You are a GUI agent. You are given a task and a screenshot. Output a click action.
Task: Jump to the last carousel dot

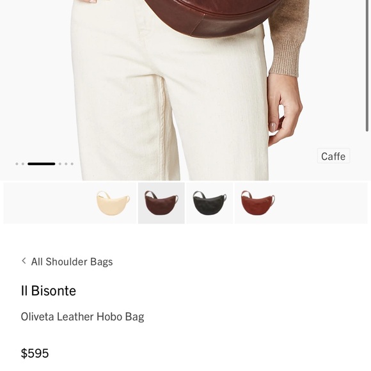(x=72, y=164)
